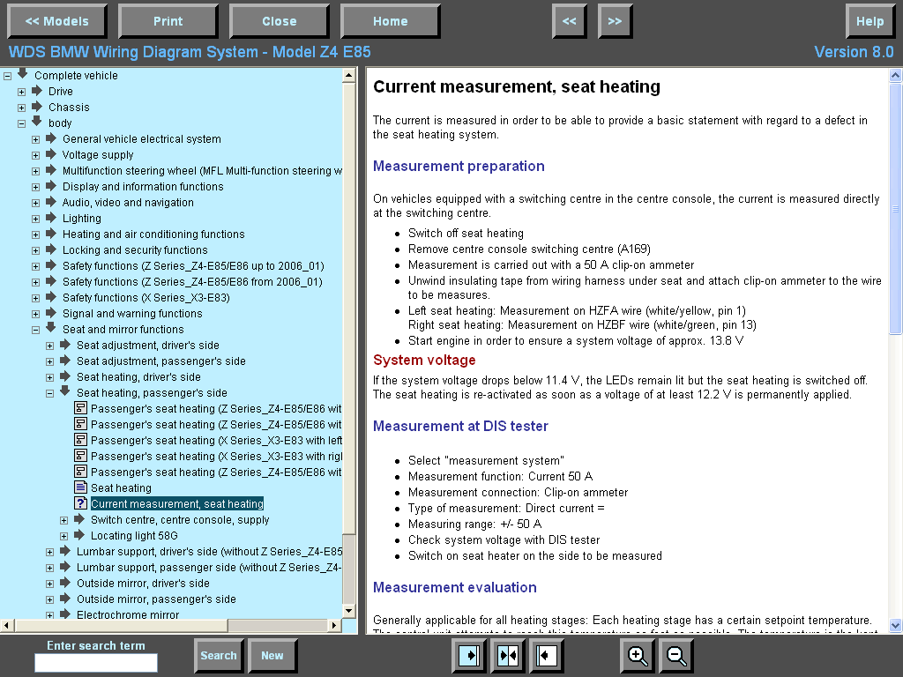903x677 pixels.
Task: Navigate back with << button
Action: (x=570, y=21)
